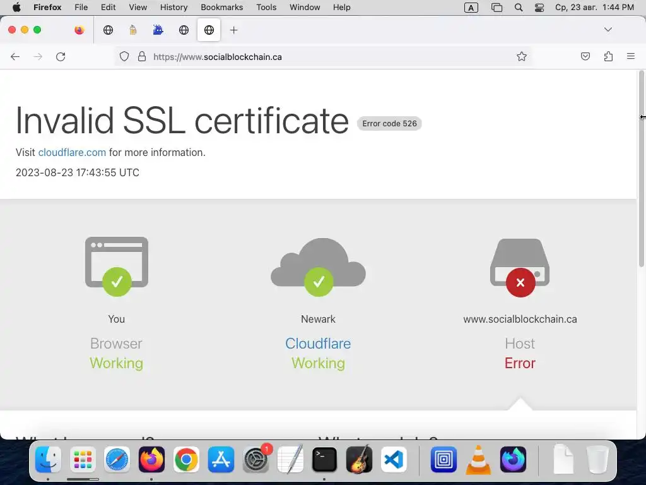646x485 pixels.
Task: Open the Bookmarks menu
Action: coord(222,8)
